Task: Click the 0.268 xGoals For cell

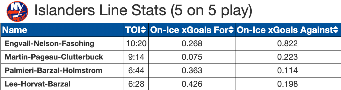Action: pos(192,43)
